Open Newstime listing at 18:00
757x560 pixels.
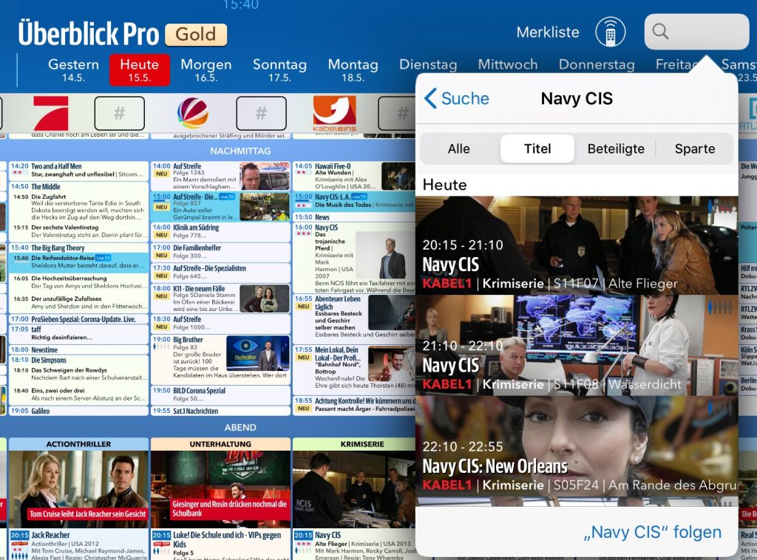(x=78, y=349)
